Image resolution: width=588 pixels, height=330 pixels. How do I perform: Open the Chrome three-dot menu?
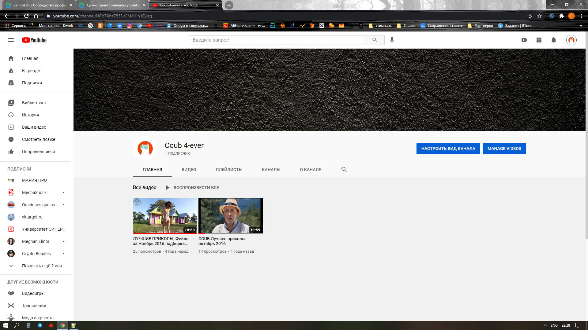pyautogui.click(x=581, y=16)
